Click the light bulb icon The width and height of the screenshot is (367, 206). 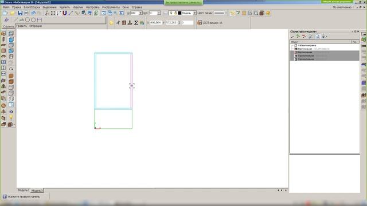(x=11, y=117)
